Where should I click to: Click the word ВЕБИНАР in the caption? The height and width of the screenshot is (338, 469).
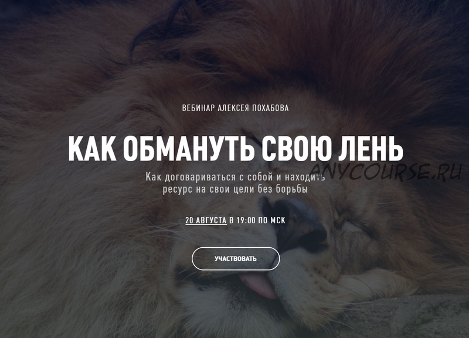(x=198, y=108)
